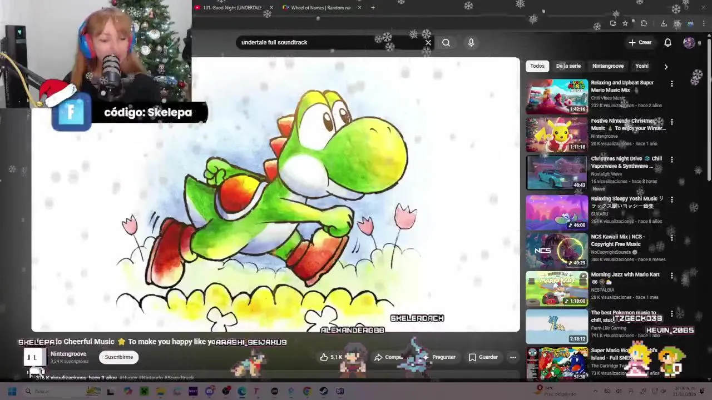Click the title 'Morning Jazz with Mario Kart'
This screenshot has width=712, height=400.
(625, 274)
